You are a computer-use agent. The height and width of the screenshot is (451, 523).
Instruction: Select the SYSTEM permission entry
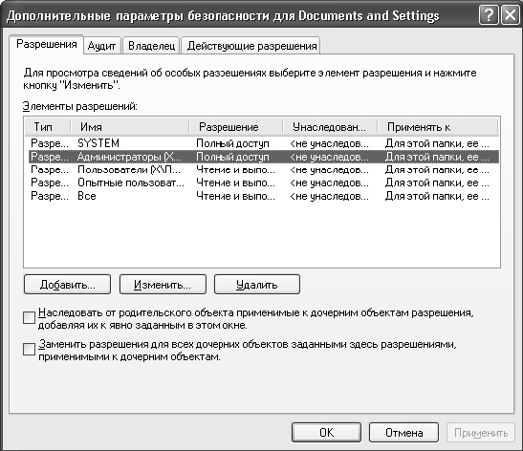(262, 143)
